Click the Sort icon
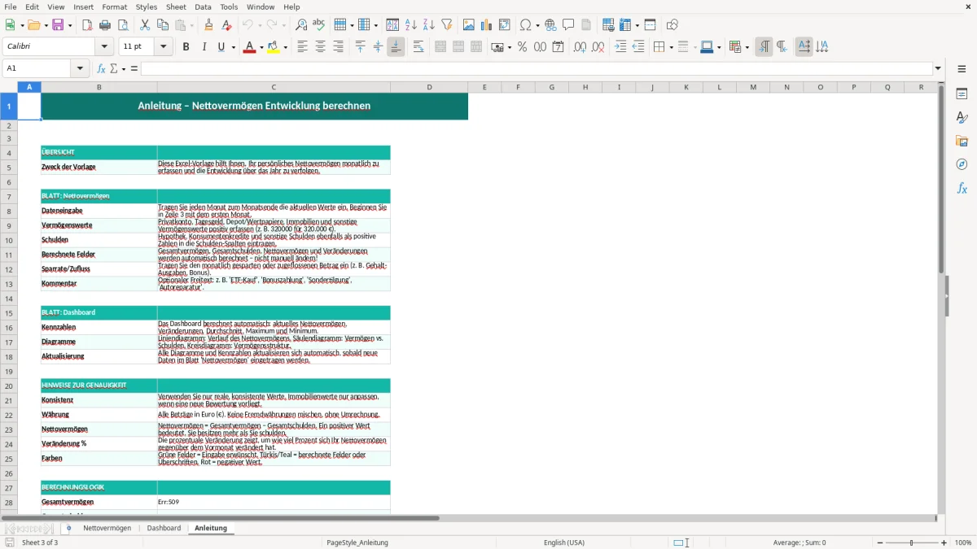977x549 pixels. point(392,25)
